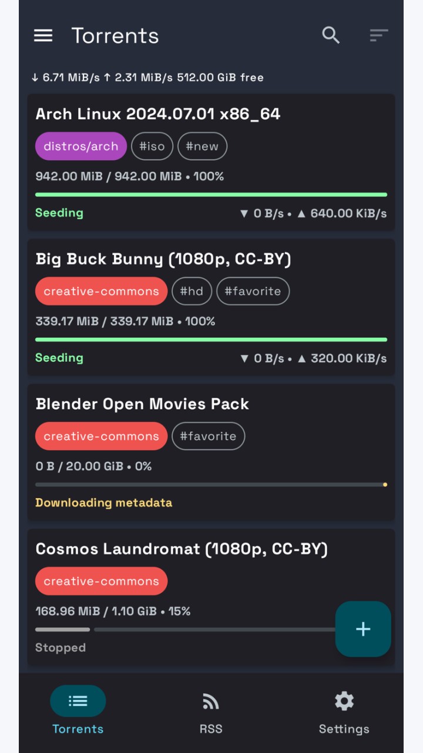Open the Blender Open Movies Pack torrent
Viewport: 423px width, 753px height.
(x=211, y=452)
